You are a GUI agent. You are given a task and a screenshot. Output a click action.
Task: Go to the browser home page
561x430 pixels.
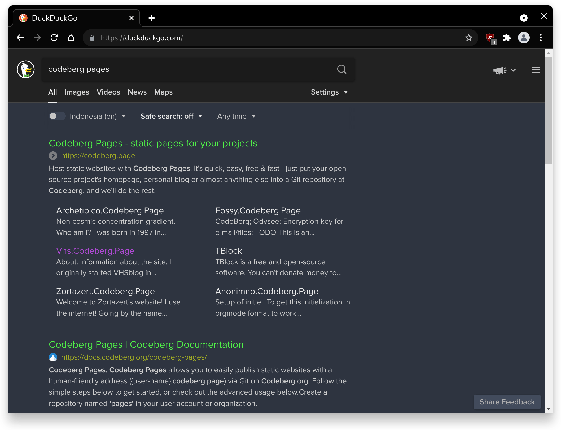71,38
